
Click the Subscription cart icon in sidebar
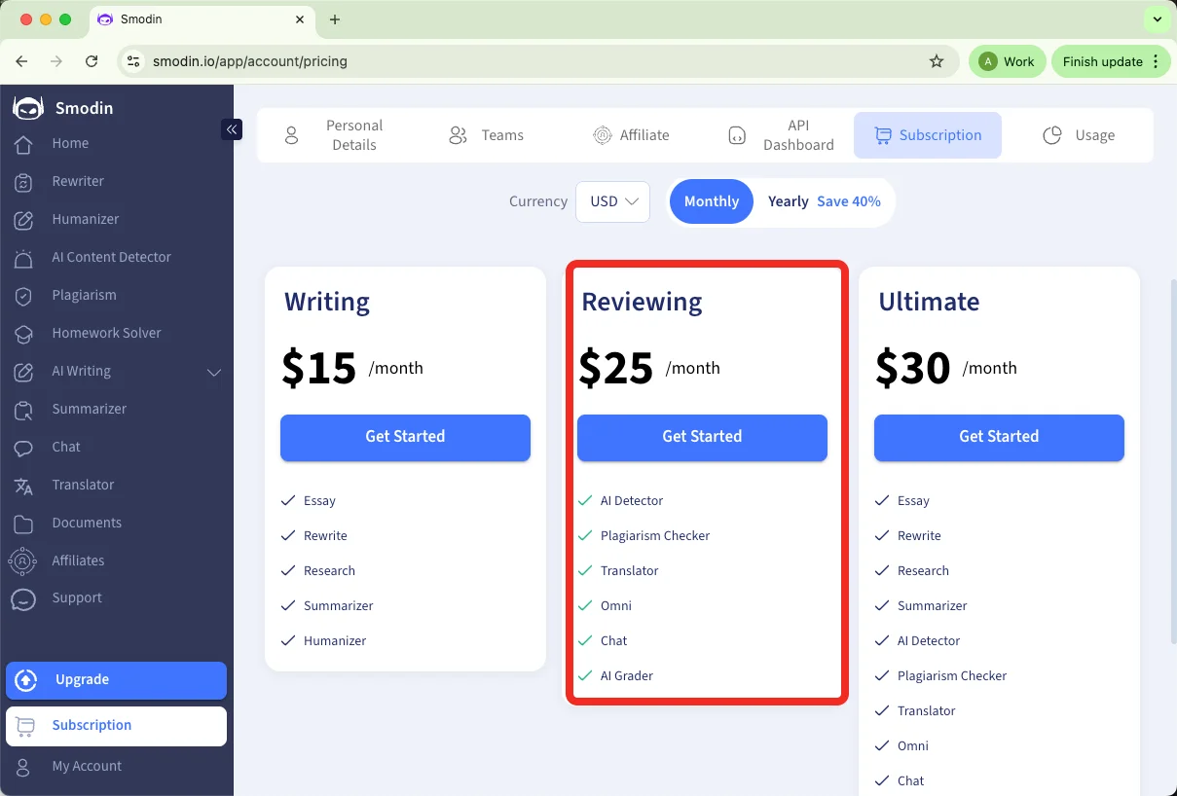pos(25,726)
